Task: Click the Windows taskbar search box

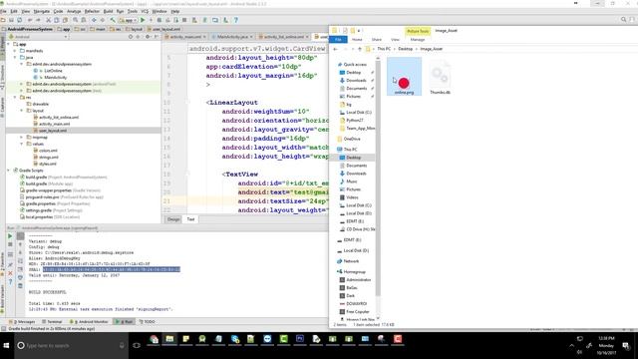Action: 72,346
